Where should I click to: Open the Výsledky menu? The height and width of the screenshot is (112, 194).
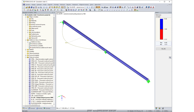[56, 5]
